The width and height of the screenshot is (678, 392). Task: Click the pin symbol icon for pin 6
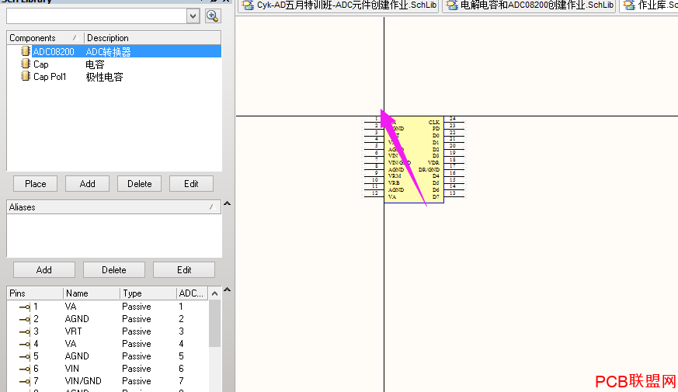25,369
